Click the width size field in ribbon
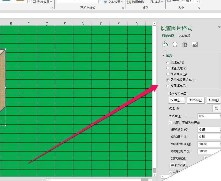Viewport: 221px width, 181px height. [x=188, y=1]
